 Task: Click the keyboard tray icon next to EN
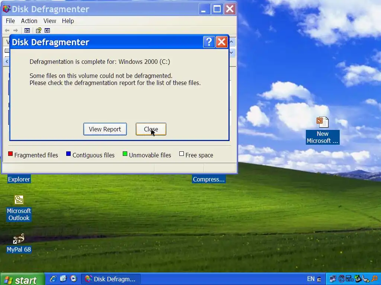[x=319, y=279]
